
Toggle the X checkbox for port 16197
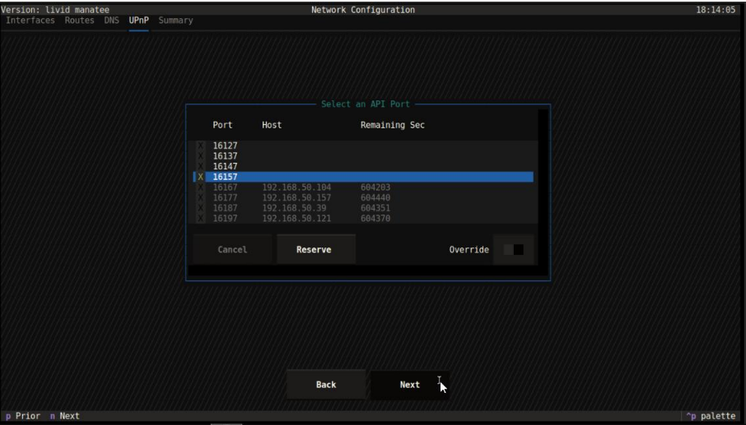coord(200,219)
